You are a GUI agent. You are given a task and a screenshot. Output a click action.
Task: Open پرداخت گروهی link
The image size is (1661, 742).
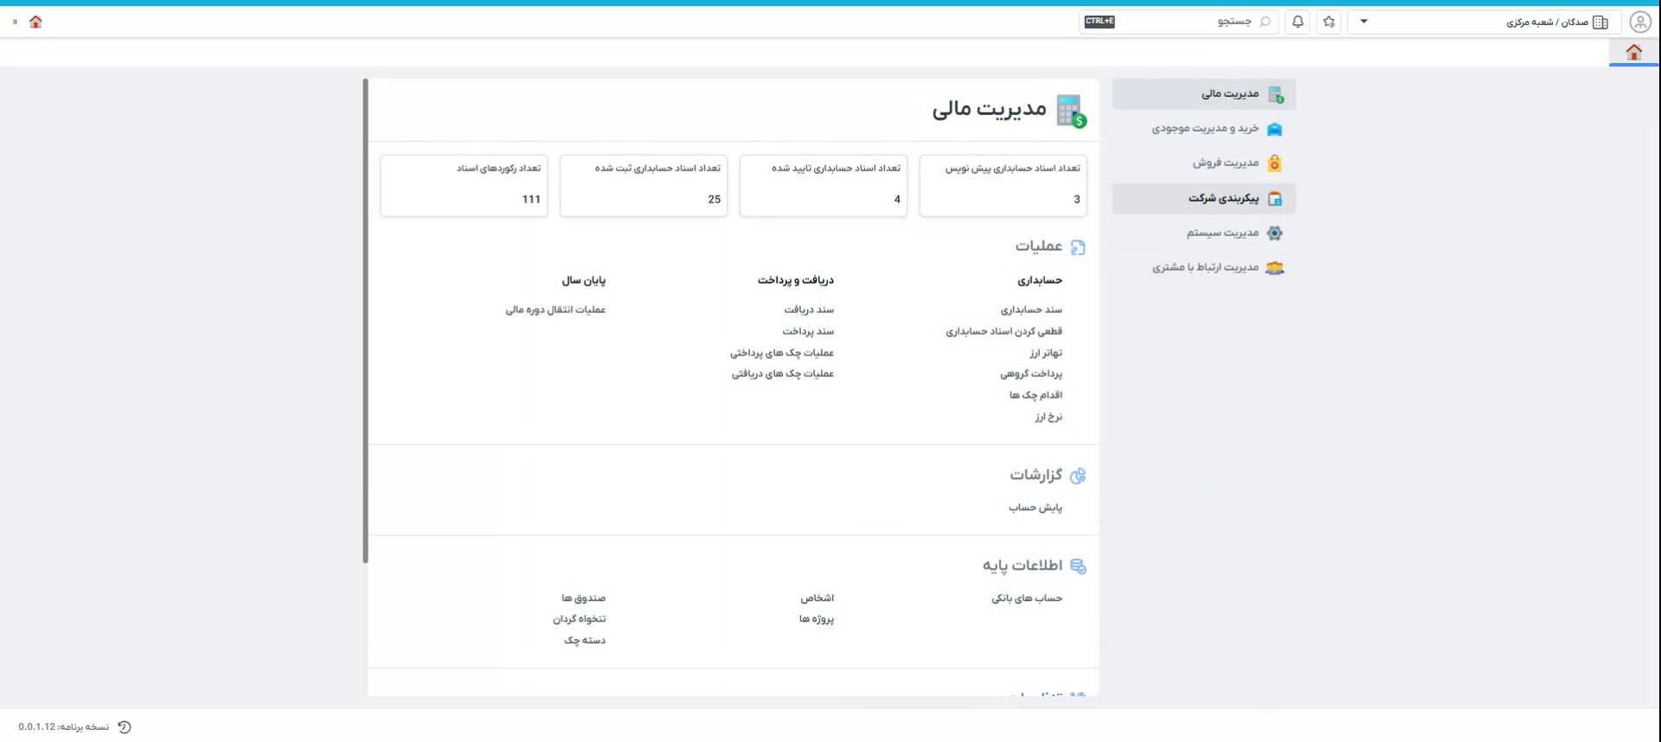tap(1031, 374)
